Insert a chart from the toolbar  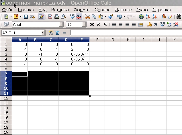pyautogui.click(x=164, y=17)
